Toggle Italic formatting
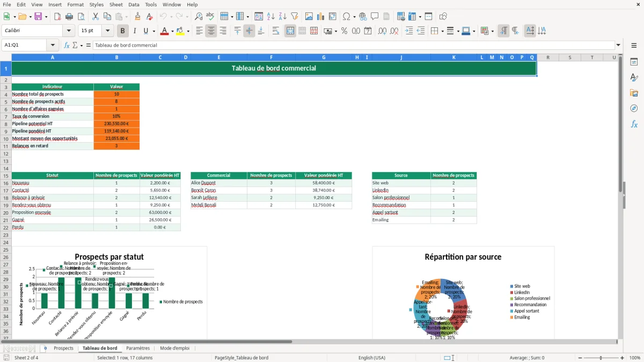This screenshot has width=644, height=362. coord(135,31)
